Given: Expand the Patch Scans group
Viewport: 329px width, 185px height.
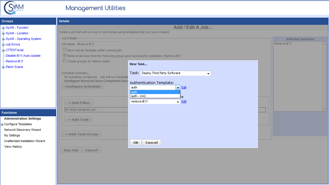Looking at the screenshot, I should tap(3, 67).
